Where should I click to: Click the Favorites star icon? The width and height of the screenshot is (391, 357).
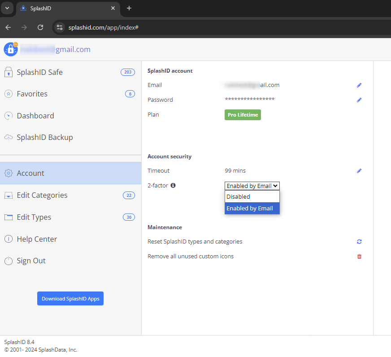point(9,94)
